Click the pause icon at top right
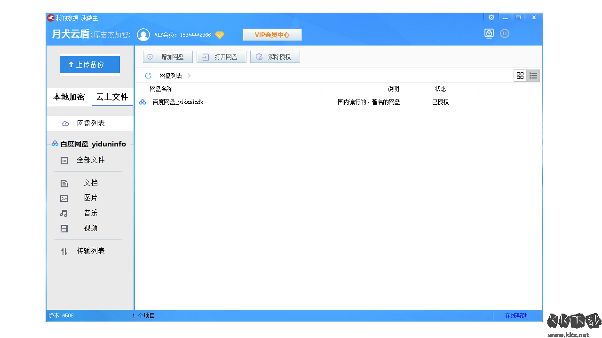602x338 pixels. pos(505,33)
